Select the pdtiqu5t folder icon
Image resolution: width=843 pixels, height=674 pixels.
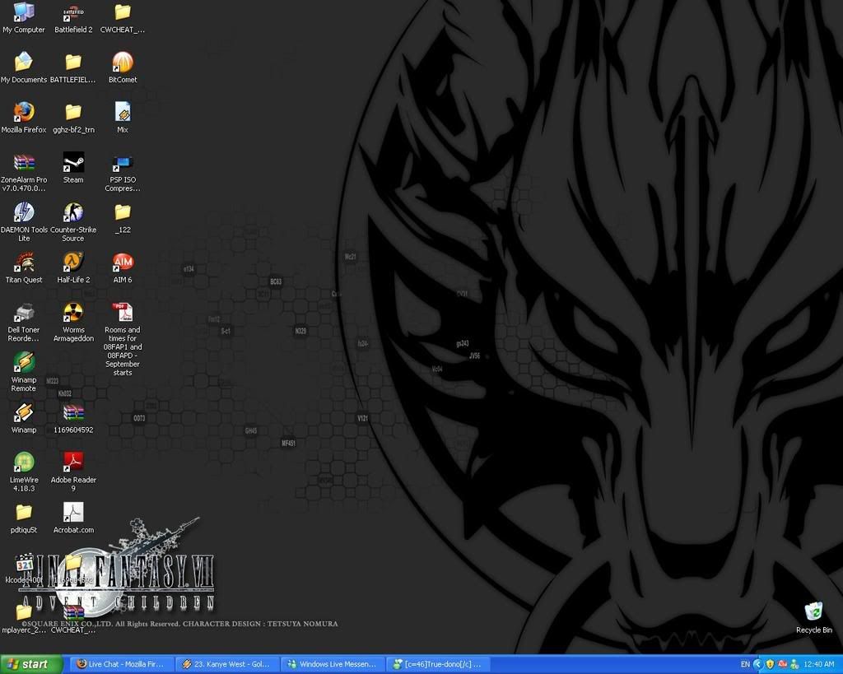(24, 512)
